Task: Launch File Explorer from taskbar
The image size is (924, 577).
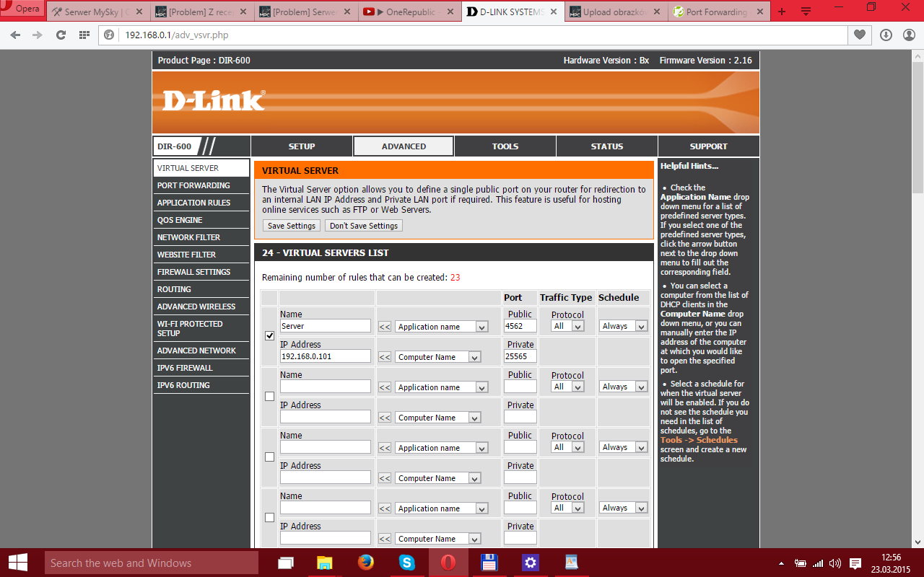Action: click(325, 563)
